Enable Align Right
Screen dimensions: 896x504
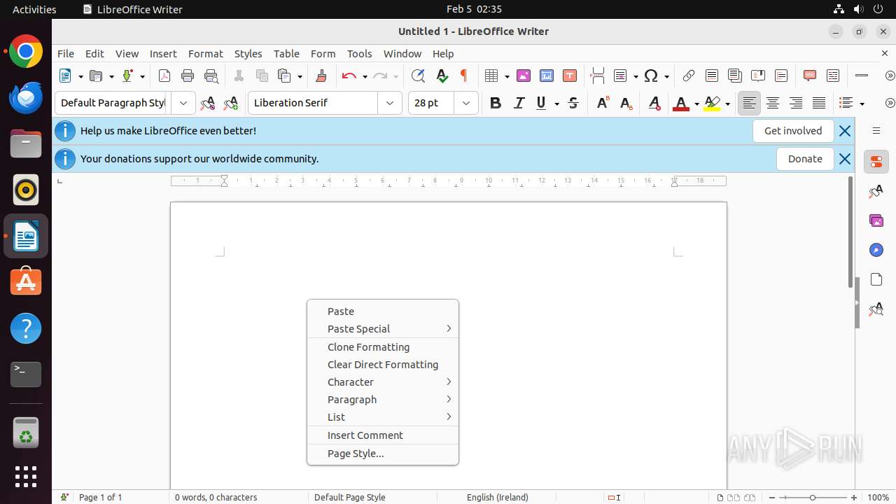point(796,103)
